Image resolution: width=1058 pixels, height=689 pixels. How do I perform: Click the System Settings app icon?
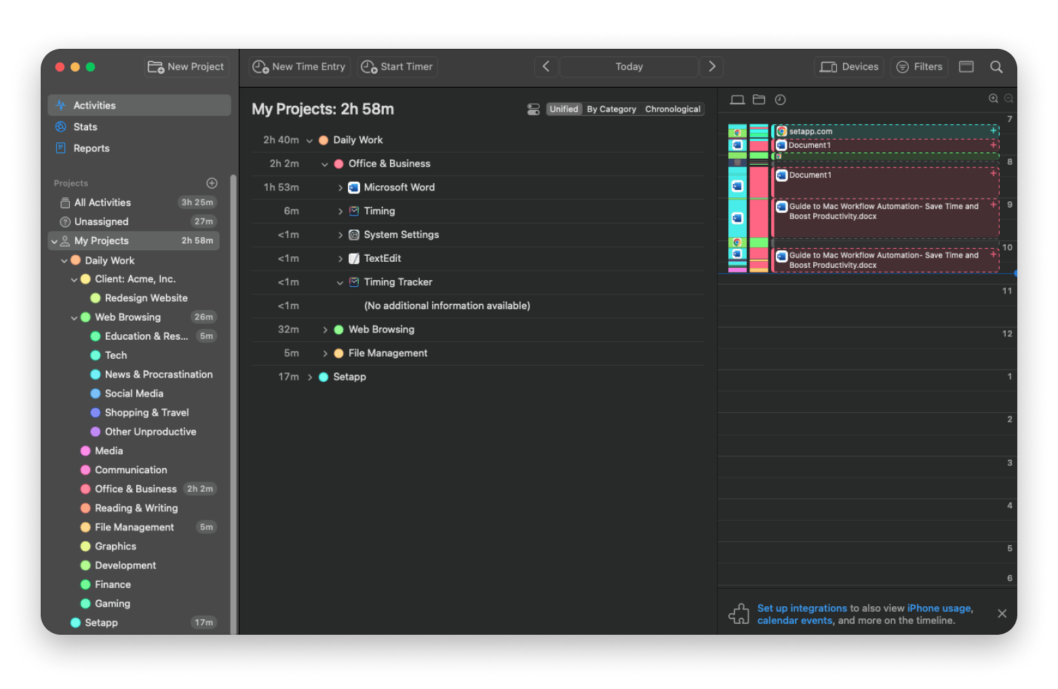[x=354, y=235]
